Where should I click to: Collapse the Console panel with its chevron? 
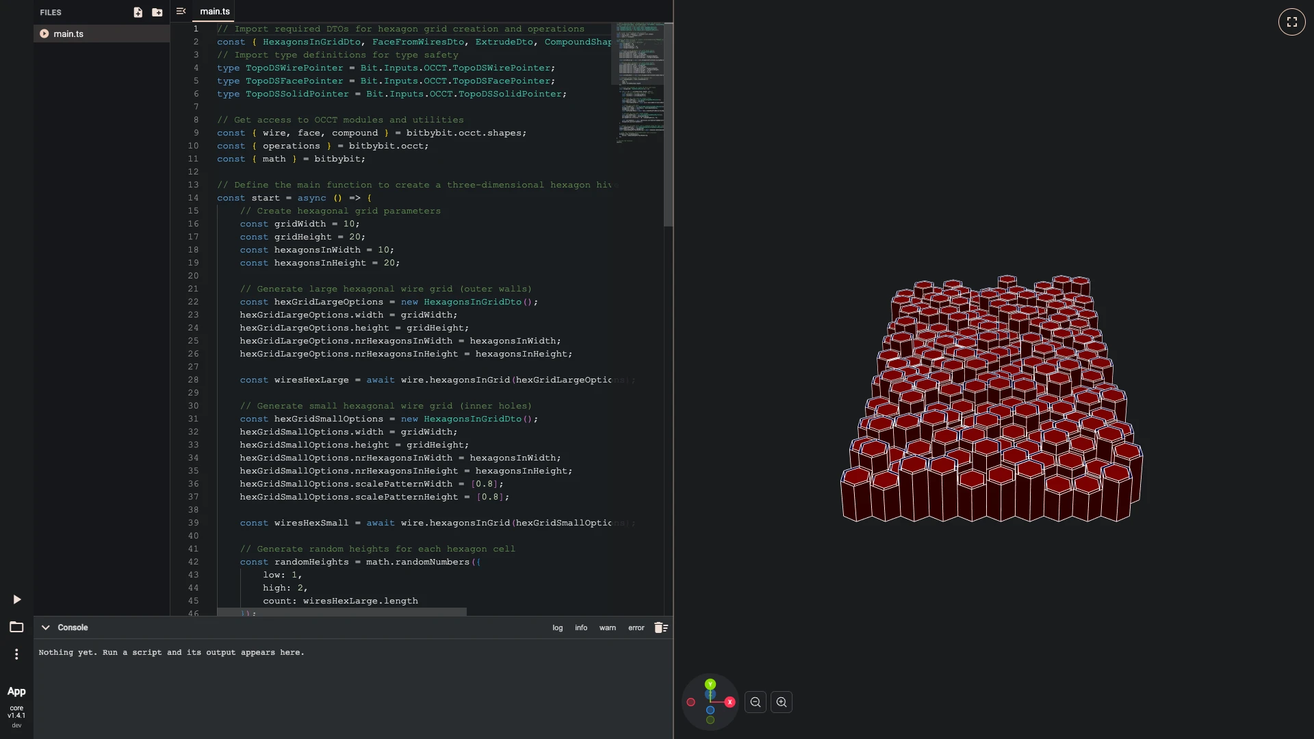point(45,627)
